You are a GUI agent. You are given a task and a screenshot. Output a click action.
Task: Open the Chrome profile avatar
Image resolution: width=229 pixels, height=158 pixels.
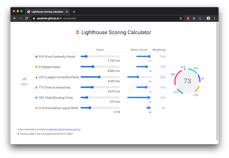click(x=208, y=18)
